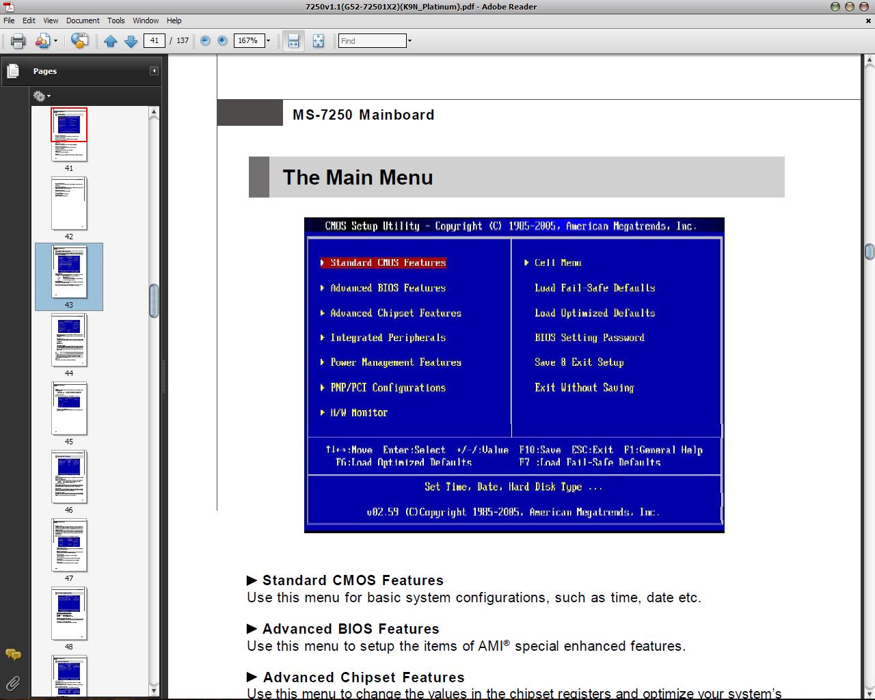Click 'Cell Menu' in BIOS image
The image size is (875, 700).
tap(558, 262)
